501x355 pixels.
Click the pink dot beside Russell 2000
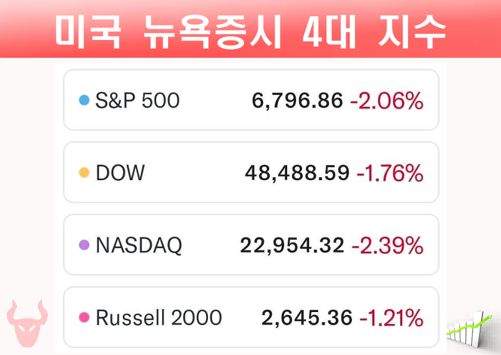[x=84, y=317]
